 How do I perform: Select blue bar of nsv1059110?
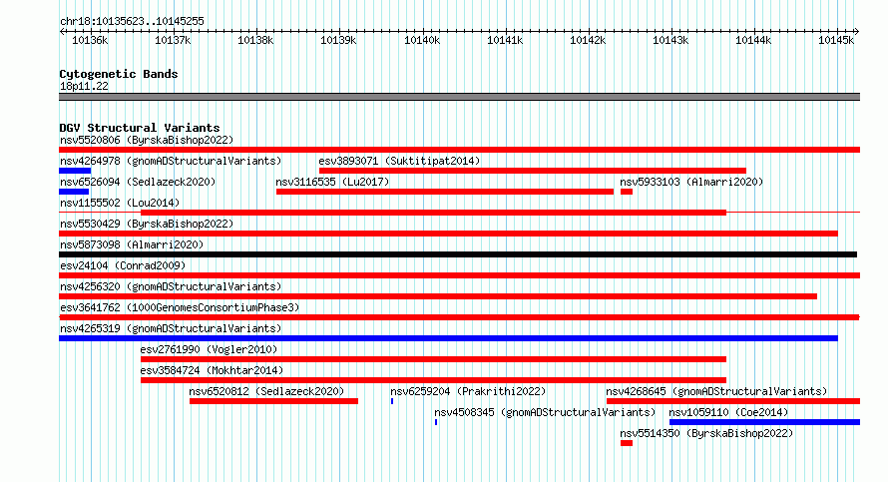(x=764, y=422)
